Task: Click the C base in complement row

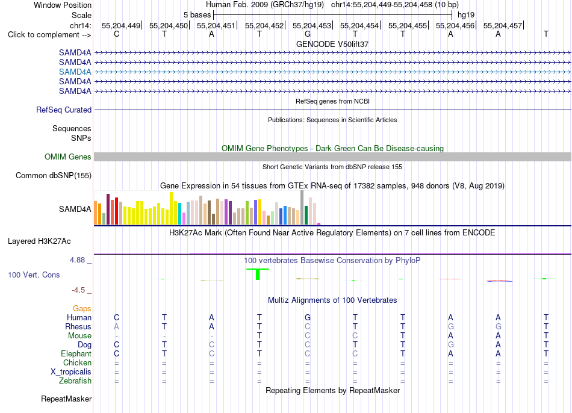Action: [116, 34]
